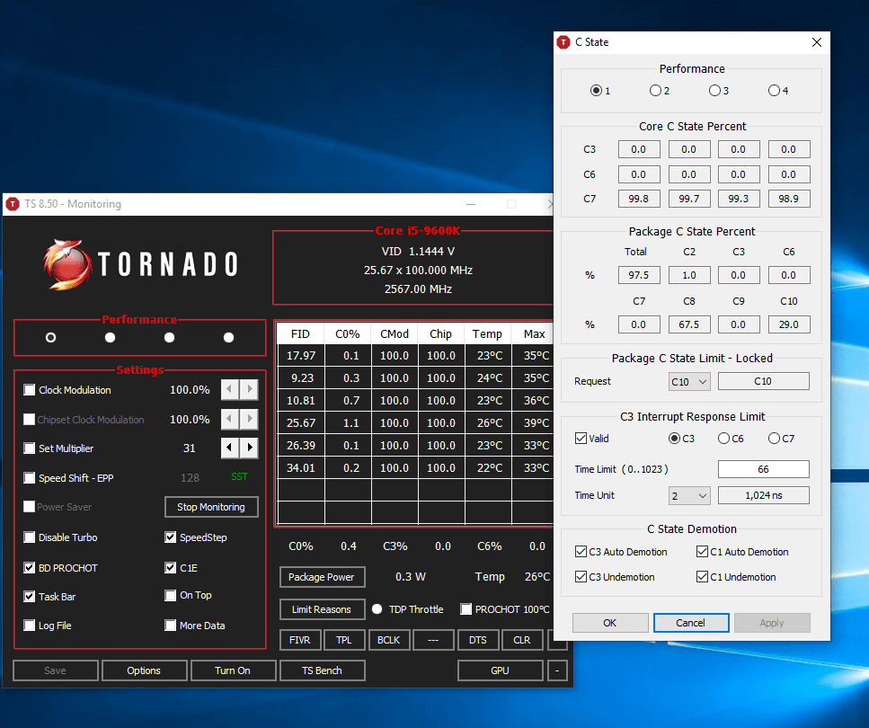Screen dimensions: 869x728
Task: Check the PROCHOT 100°C box
Action: coord(466,608)
